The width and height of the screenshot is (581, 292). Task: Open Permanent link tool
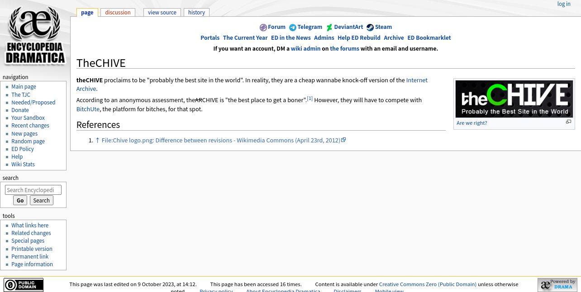tap(30, 257)
